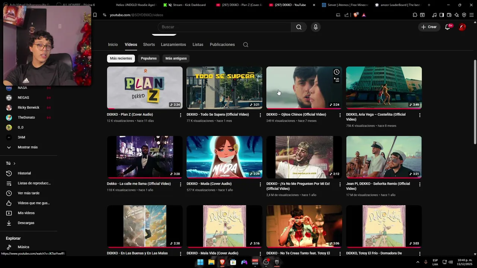Open the browser music note playlist icon

tap(434, 15)
